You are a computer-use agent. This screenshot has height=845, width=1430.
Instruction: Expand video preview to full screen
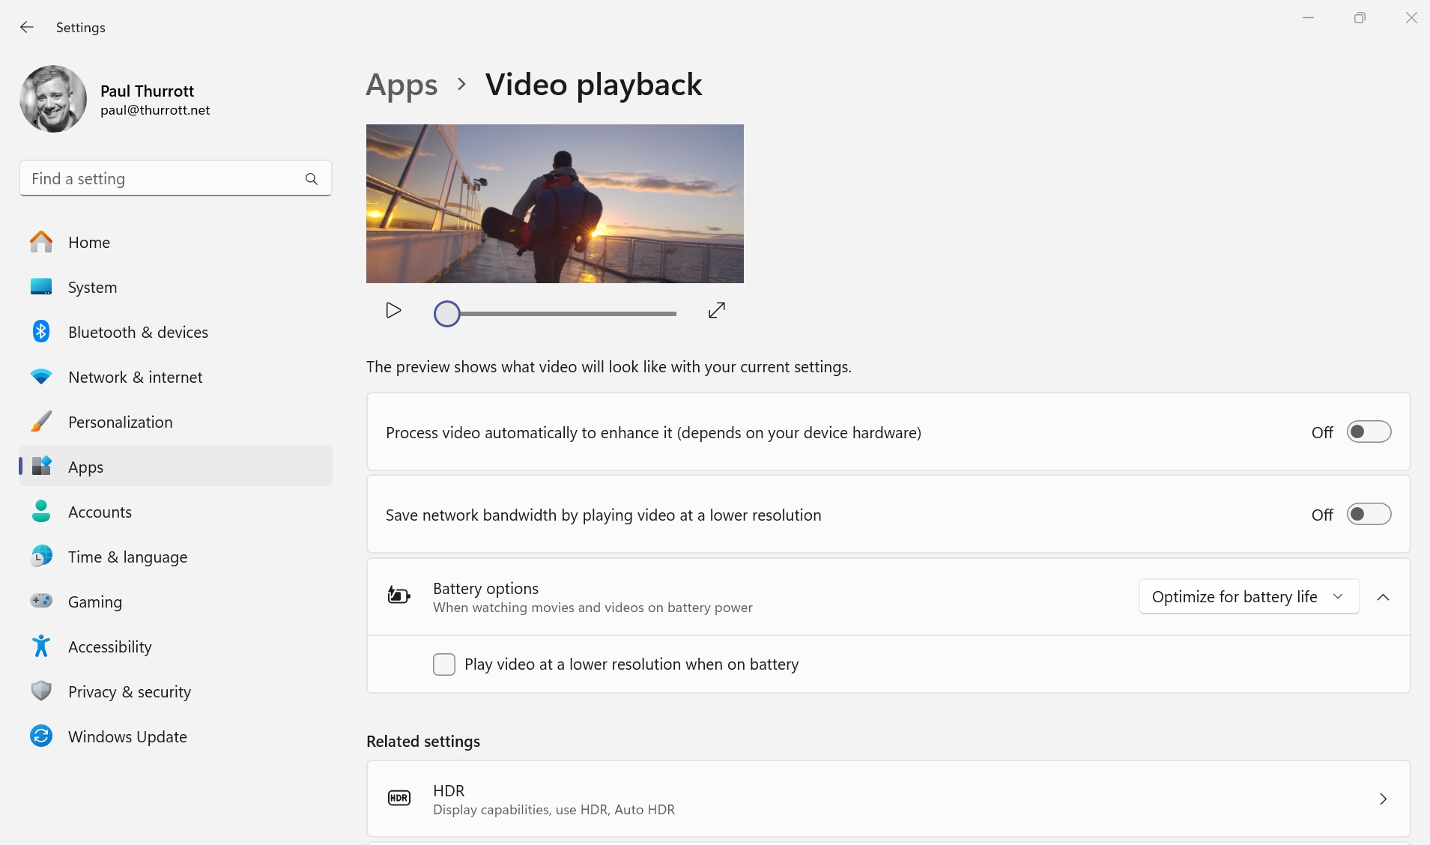pos(717,310)
